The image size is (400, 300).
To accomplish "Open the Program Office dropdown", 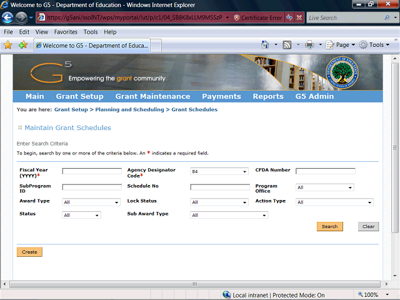I will 325,187.
